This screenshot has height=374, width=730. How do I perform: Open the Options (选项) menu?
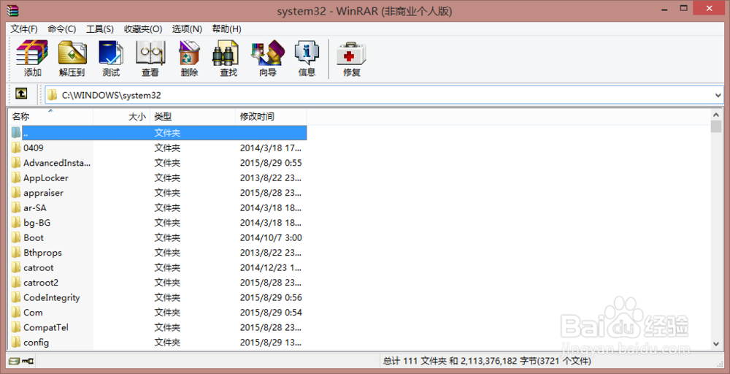[x=187, y=29]
